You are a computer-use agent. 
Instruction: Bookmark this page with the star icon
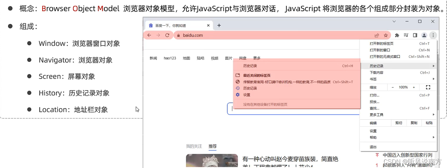[386, 35]
